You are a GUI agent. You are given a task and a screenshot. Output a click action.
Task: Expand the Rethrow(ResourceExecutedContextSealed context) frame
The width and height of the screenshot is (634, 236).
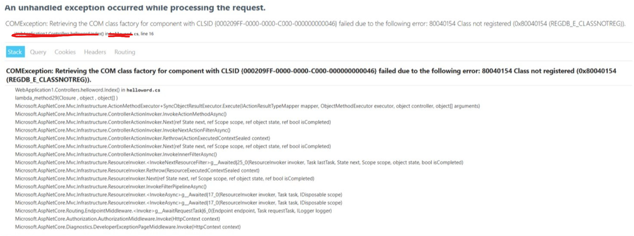(137, 171)
